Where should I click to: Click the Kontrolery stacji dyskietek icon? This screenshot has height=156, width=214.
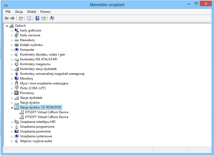(x=17, y=69)
